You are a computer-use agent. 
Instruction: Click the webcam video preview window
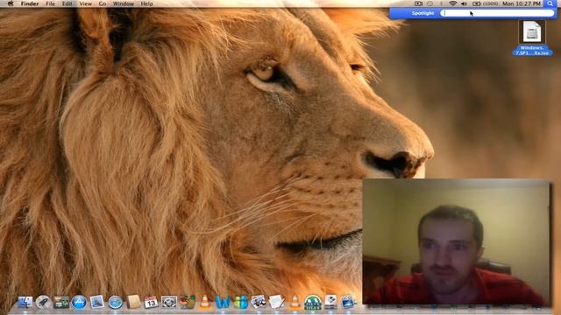[x=456, y=242]
